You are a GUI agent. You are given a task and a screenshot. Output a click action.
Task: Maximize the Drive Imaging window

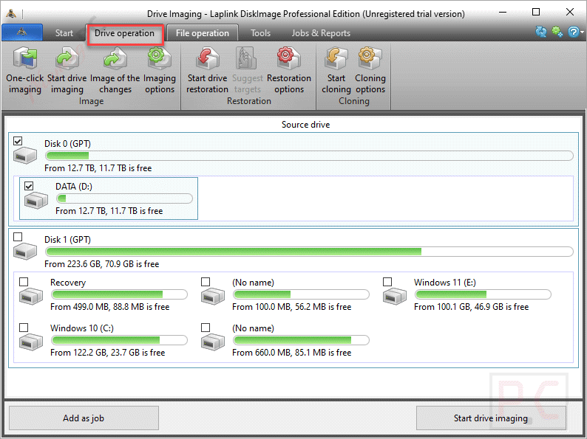pyautogui.click(x=536, y=12)
